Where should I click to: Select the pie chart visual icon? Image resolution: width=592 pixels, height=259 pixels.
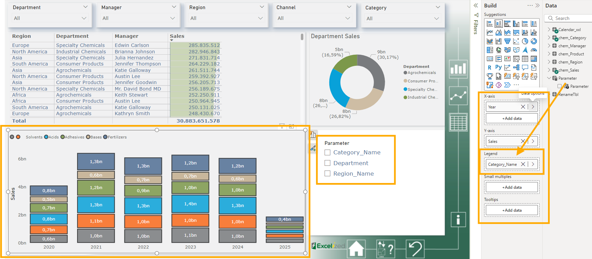(x=525, y=41)
